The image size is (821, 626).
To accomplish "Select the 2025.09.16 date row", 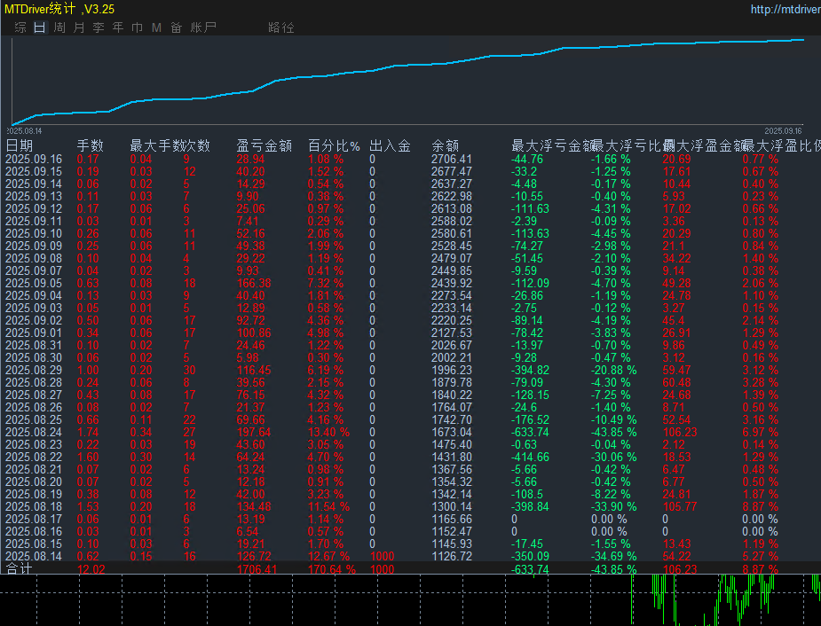I will point(34,160).
